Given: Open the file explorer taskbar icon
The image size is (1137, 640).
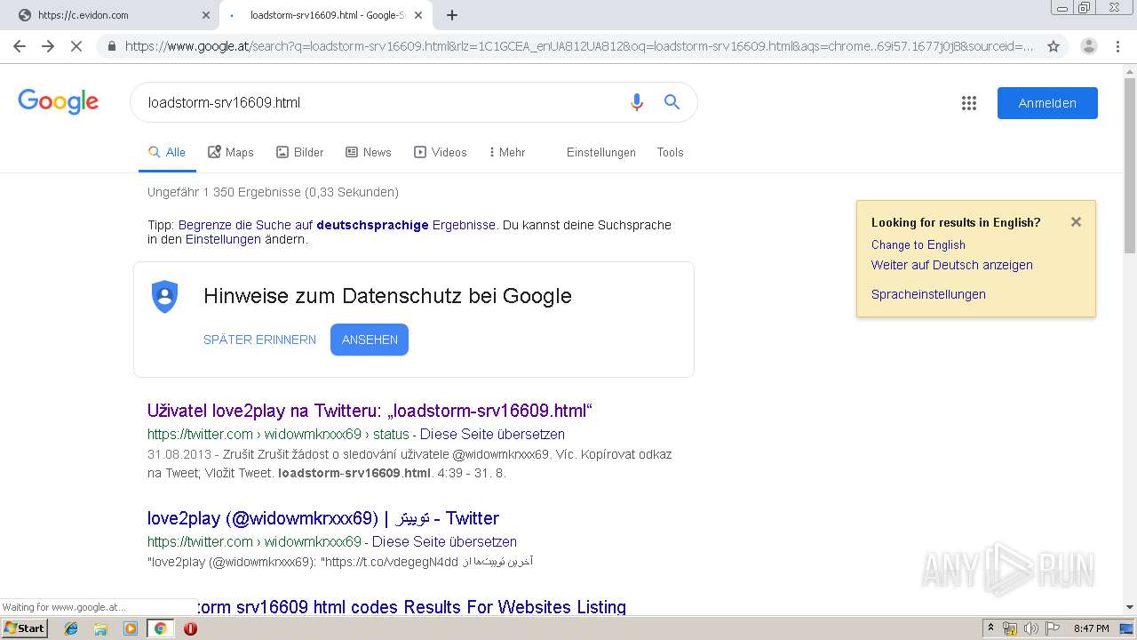Looking at the screenshot, I should [100, 628].
